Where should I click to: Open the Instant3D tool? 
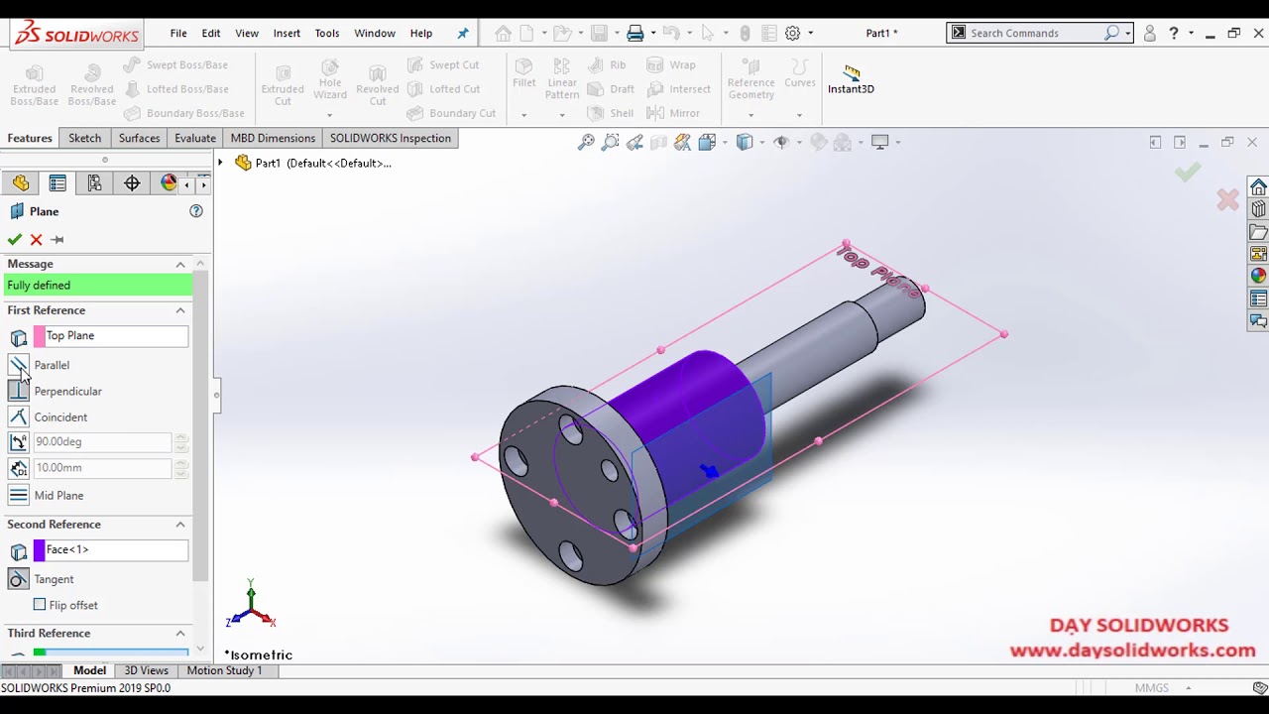[851, 79]
